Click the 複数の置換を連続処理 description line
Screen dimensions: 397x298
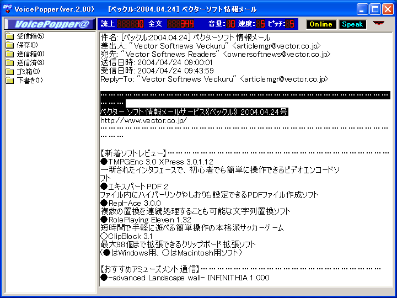[195, 211]
